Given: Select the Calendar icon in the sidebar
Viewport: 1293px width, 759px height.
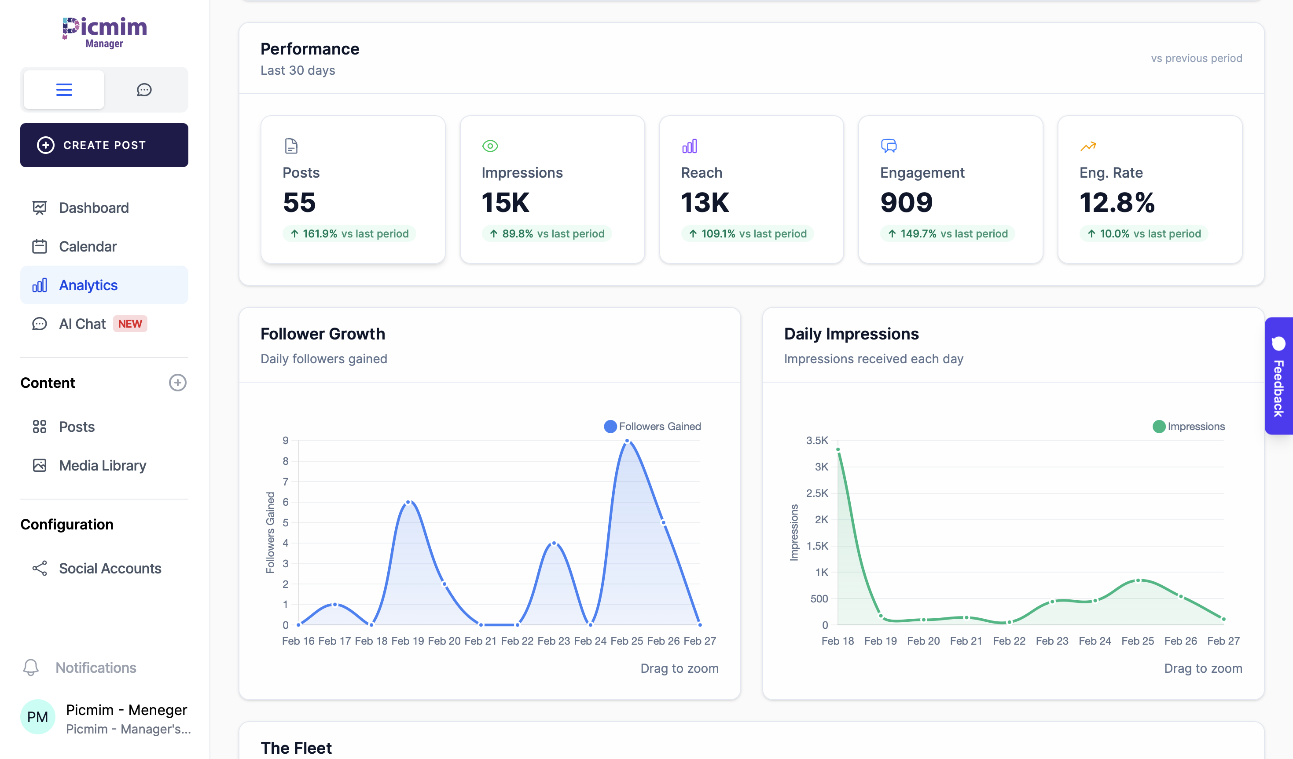Looking at the screenshot, I should (39, 246).
